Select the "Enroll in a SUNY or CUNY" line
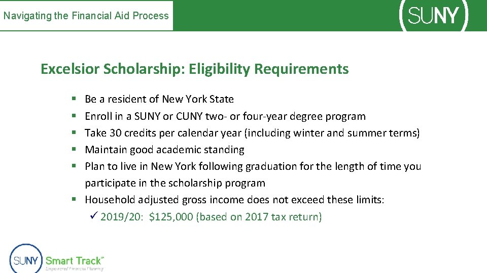487x273 pixels. 225,116
